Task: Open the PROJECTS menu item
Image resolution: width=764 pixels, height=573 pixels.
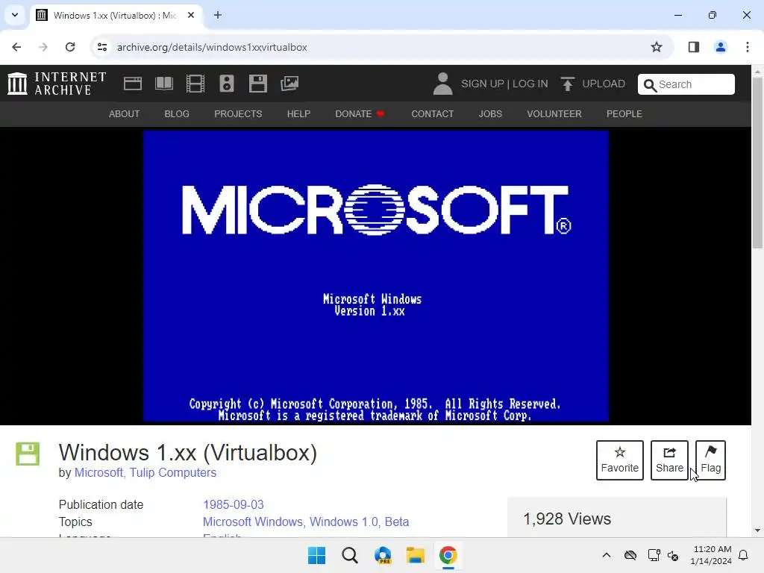Action: (238, 114)
